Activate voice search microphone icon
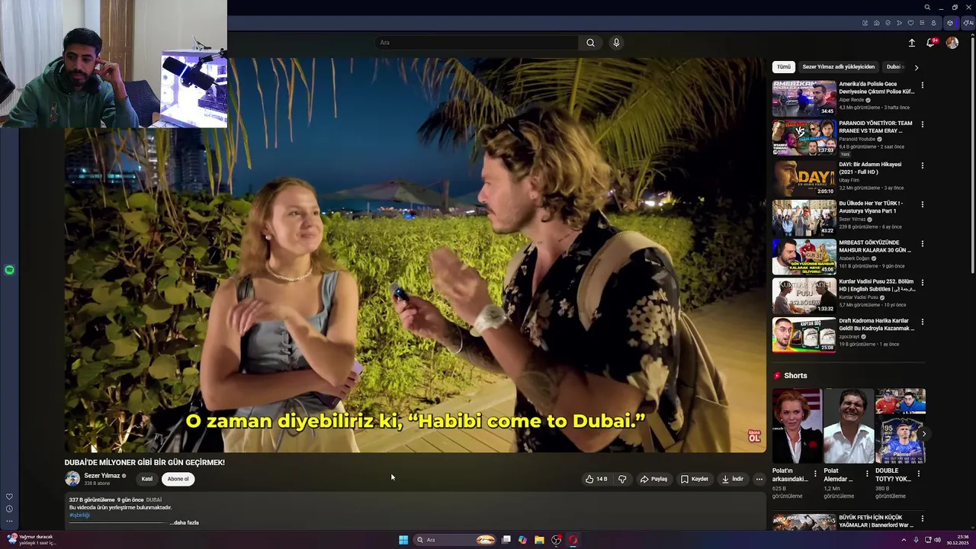976x549 pixels. click(616, 43)
